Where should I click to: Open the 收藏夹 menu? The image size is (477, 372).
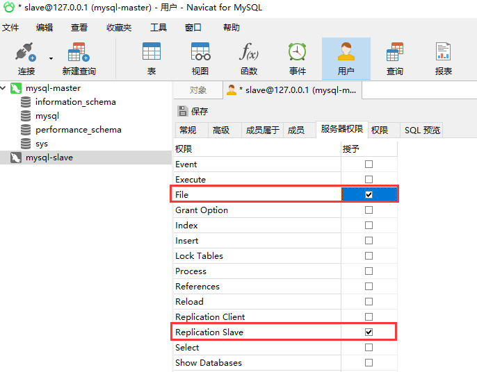click(x=119, y=28)
